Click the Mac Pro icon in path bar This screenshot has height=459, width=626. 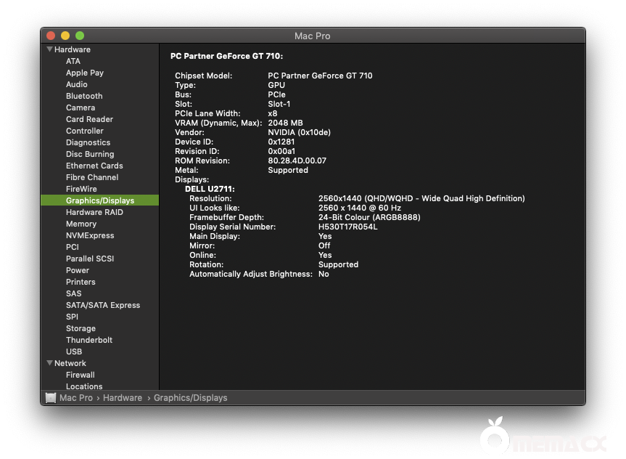[51, 398]
